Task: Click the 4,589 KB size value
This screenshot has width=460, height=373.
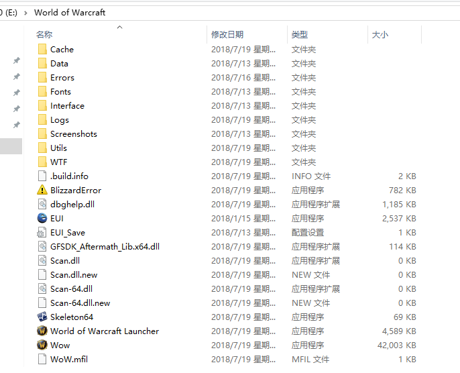Action: point(399,331)
